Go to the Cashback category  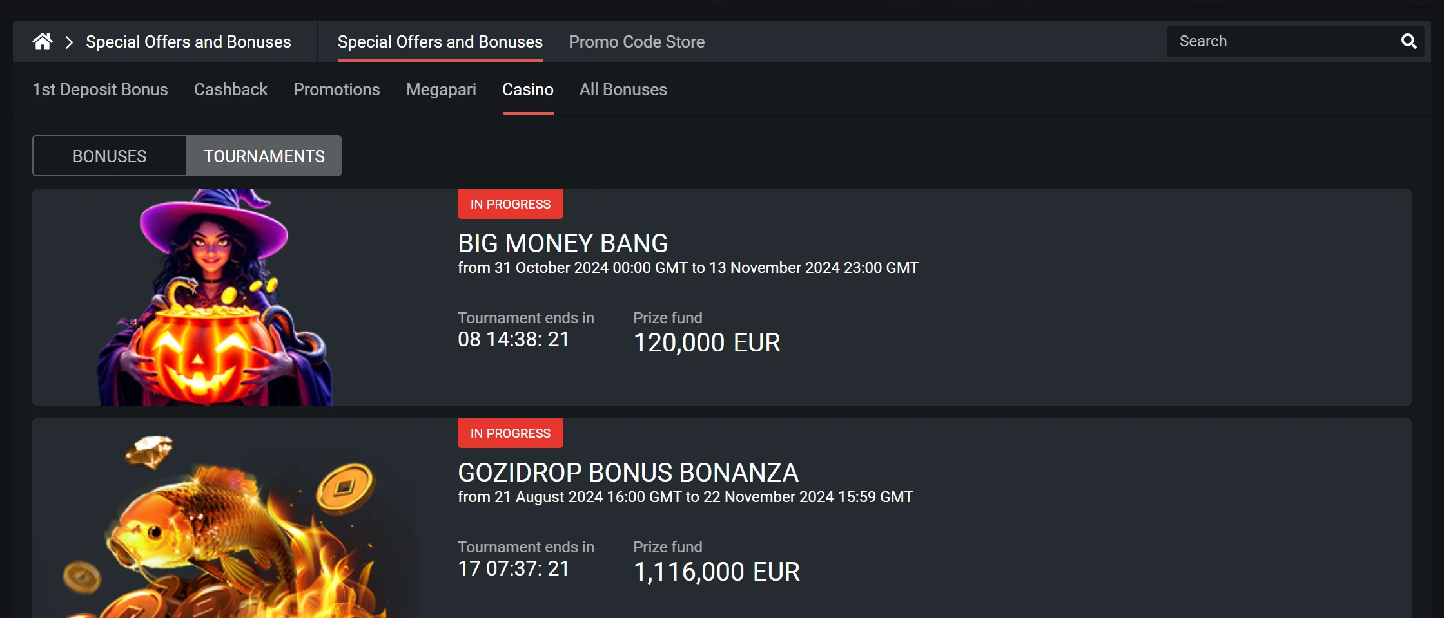click(x=230, y=89)
